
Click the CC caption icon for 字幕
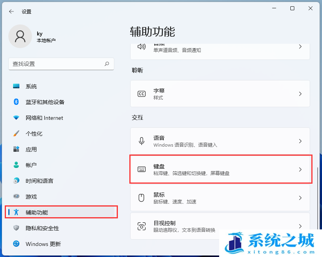[142, 94]
